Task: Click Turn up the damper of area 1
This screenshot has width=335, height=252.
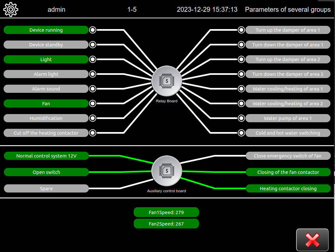Action: point(288,30)
